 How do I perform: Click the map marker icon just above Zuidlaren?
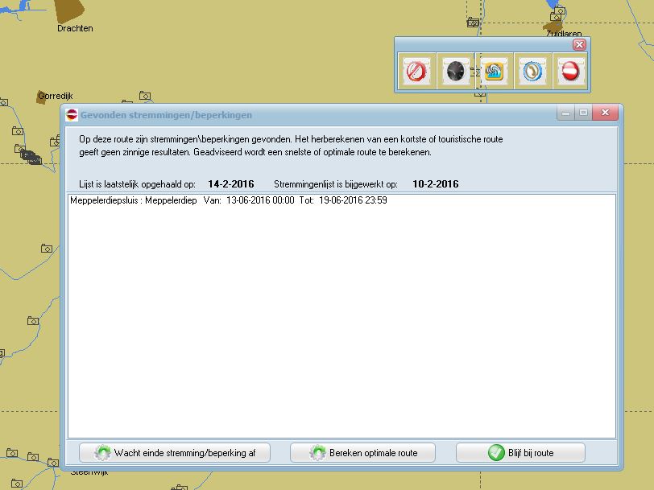[x=556, y=17]
